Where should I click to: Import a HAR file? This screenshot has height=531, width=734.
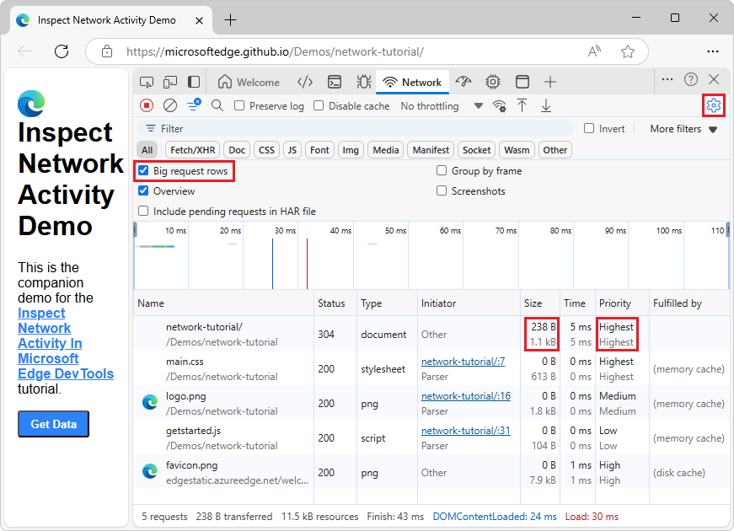pyautogui.click(x=521, y=105)
